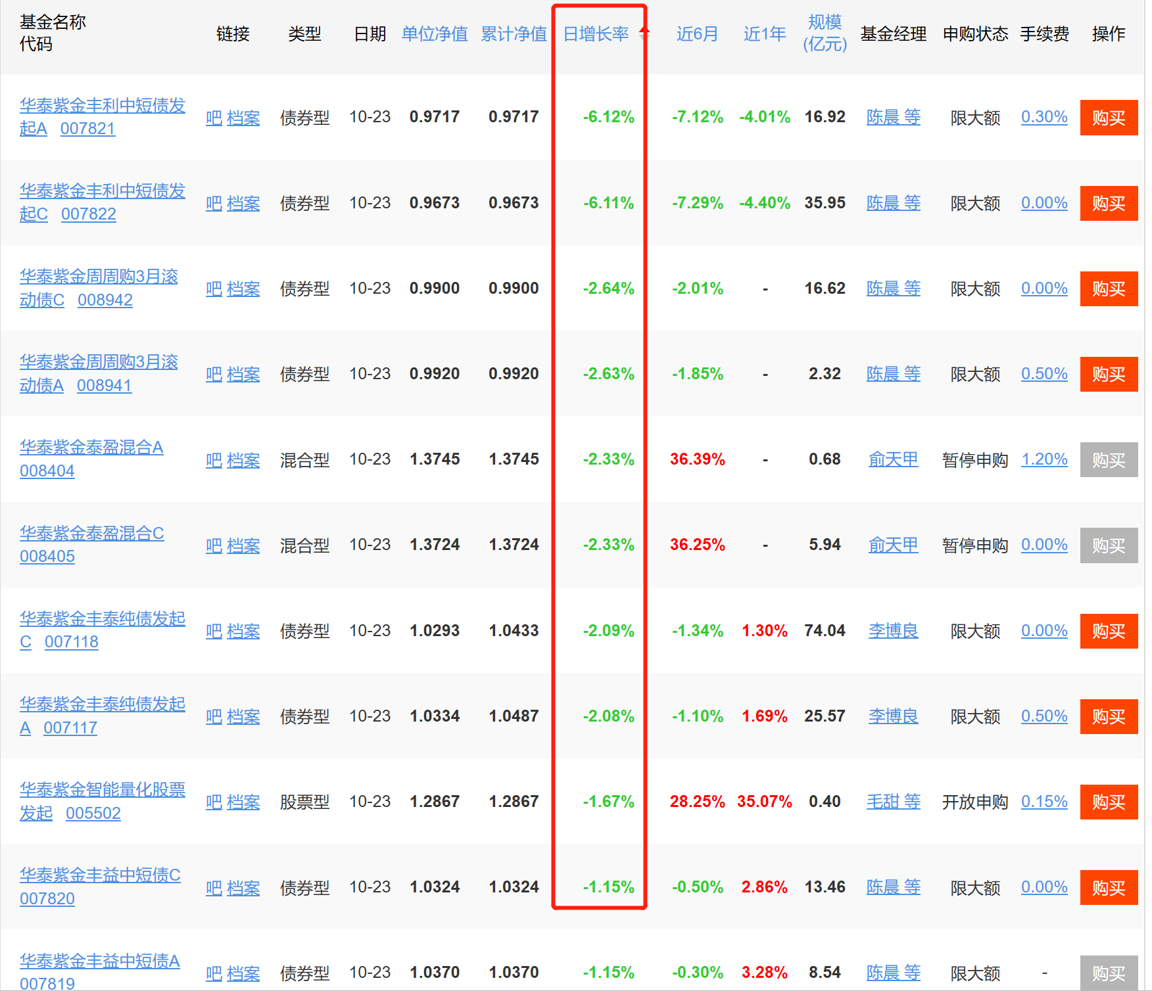This screenshot has width=1152, height=991.
Task: Select the 1.0433 cumulative net value
Action: (514, 631)
